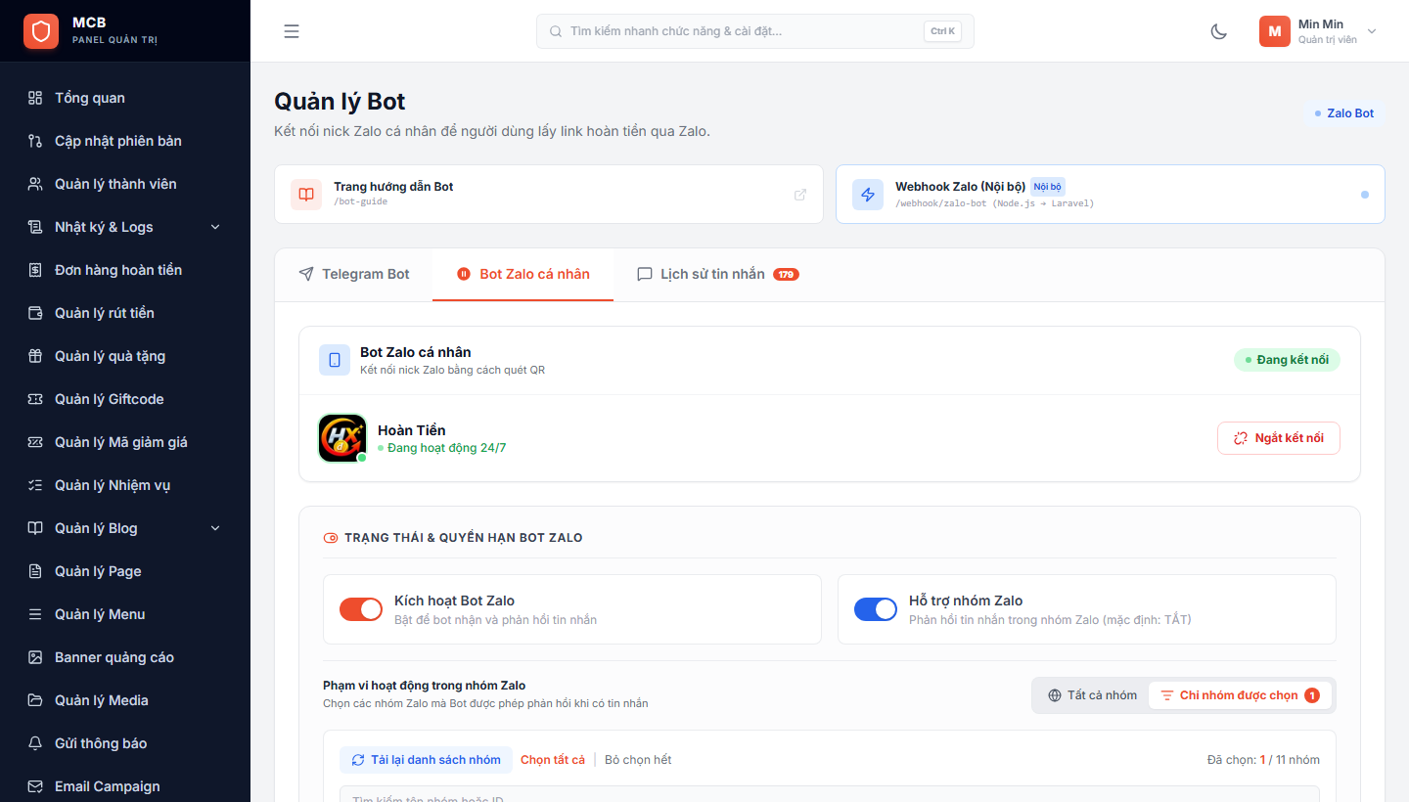Click the Tổng quan dashboard icon
The image size is (1409, 802).
[x=35, y=98]
